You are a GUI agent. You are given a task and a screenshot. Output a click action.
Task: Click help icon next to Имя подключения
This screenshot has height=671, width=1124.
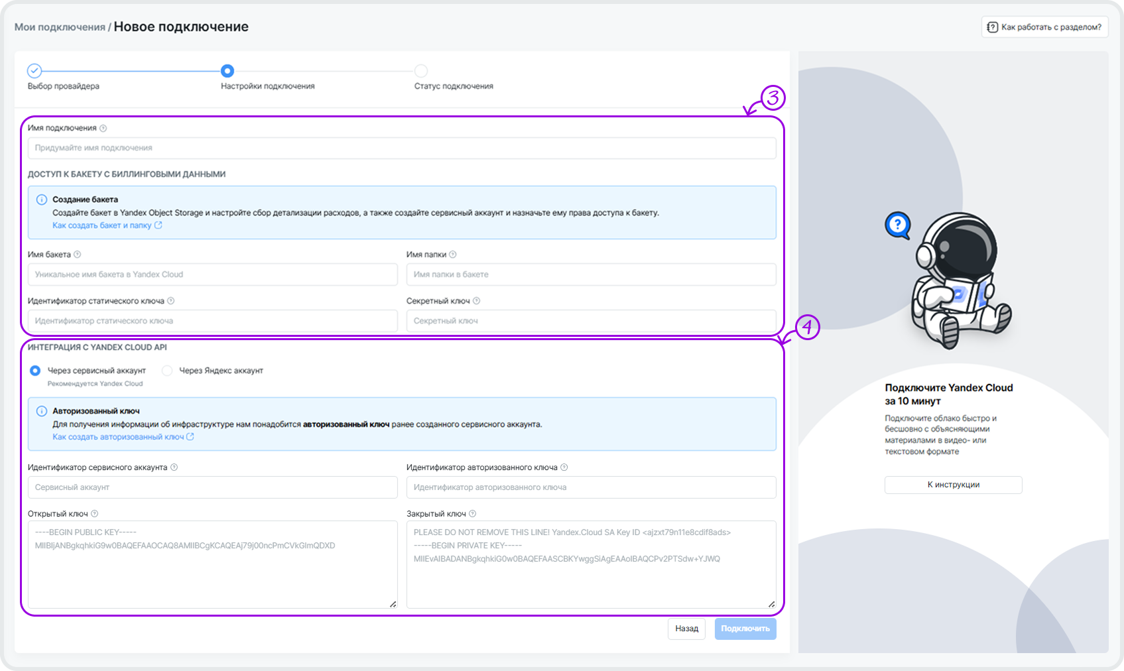(103, 129)
